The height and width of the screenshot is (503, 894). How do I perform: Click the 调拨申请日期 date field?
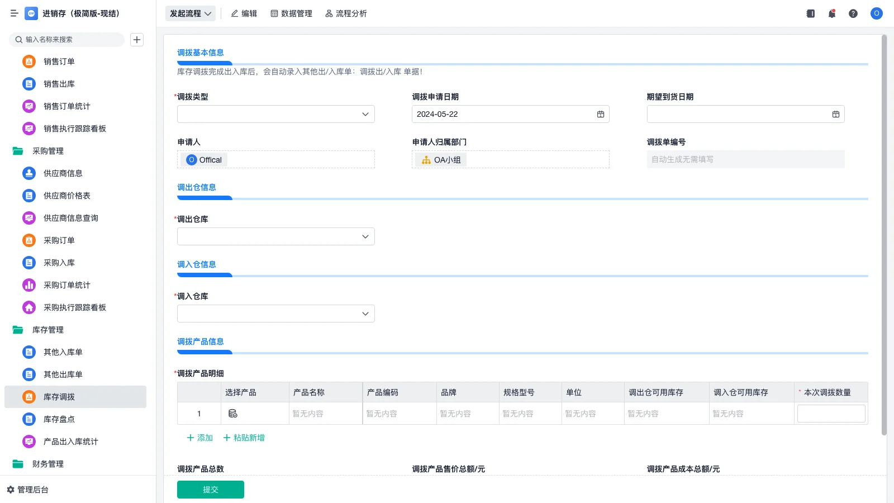(511, 114)
